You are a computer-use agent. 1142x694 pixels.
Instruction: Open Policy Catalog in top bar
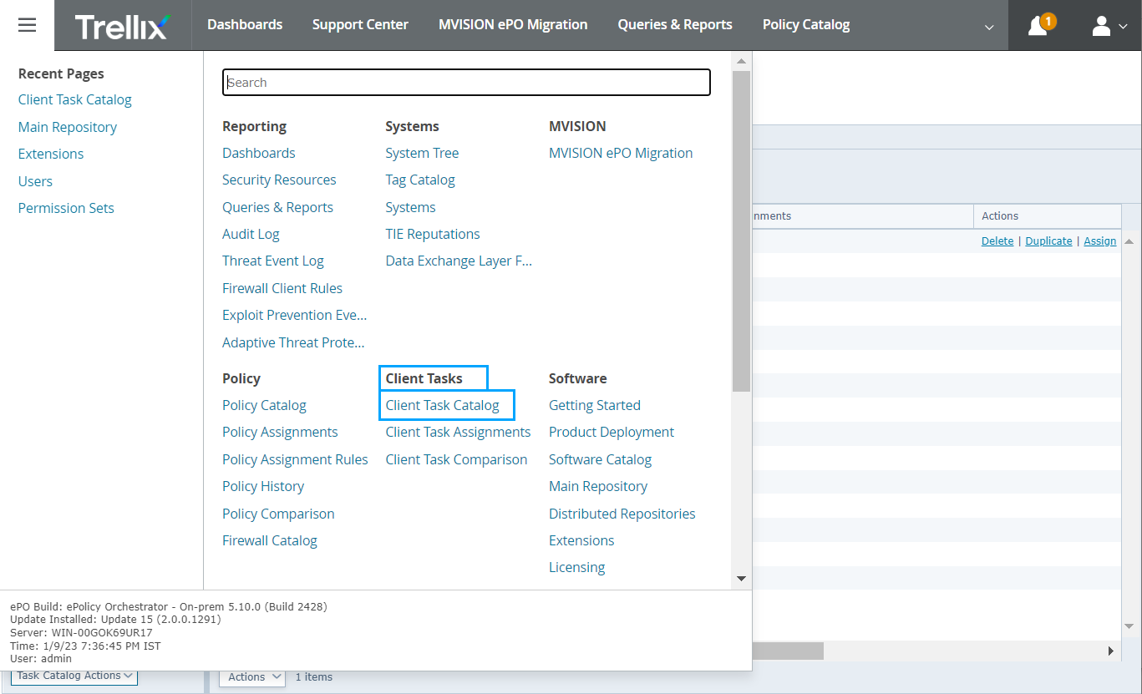coord(806,25)
